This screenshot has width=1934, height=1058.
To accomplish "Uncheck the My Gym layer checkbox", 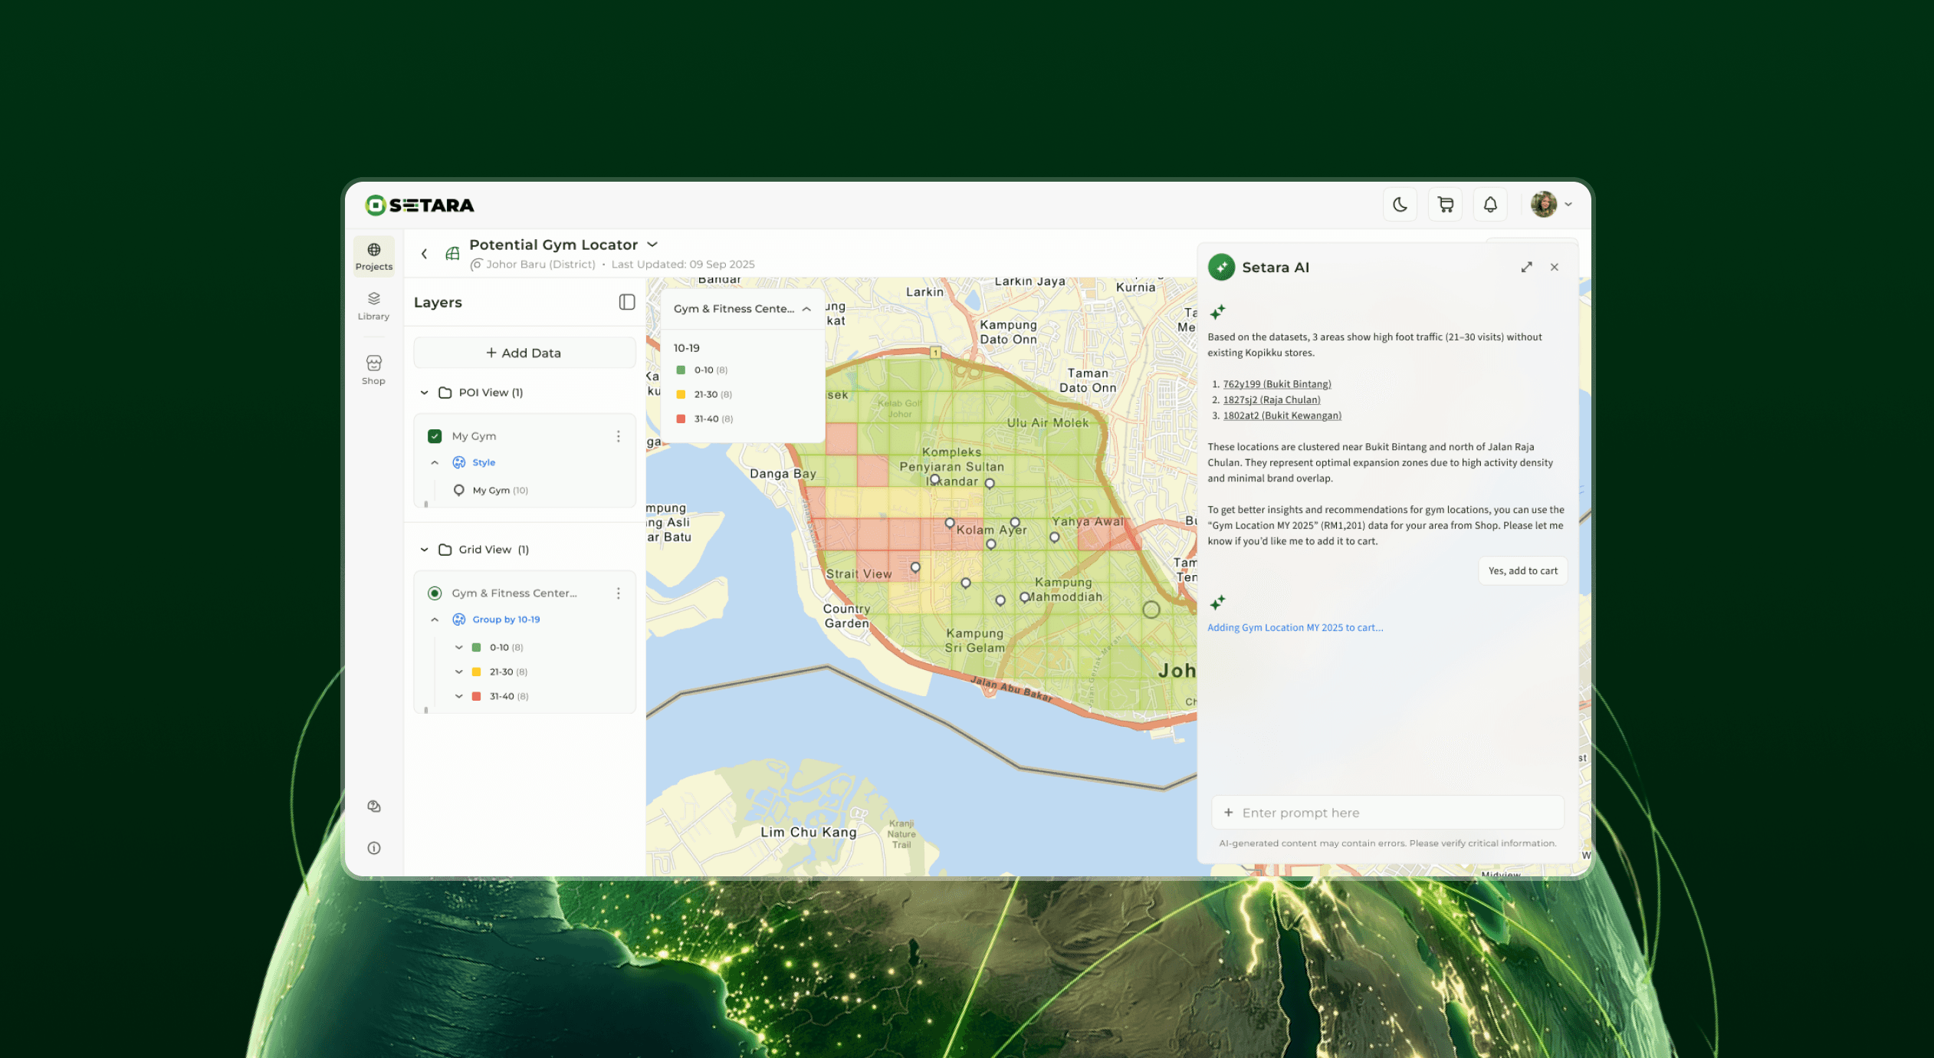I will pyautogui.click(x=435, y=436).
